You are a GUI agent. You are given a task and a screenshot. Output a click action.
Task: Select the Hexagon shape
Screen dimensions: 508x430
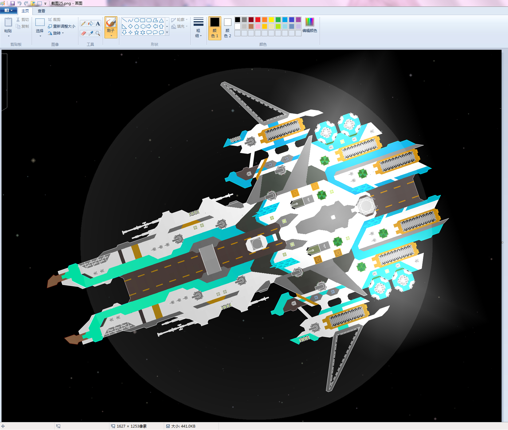[x=143, y=26]
